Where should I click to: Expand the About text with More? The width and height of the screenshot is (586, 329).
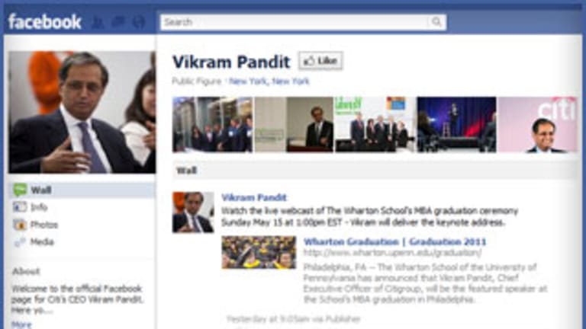point(21,324)
